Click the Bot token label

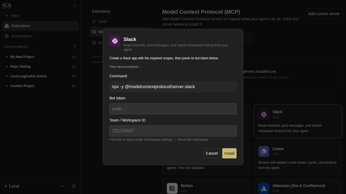pos(117,98)
